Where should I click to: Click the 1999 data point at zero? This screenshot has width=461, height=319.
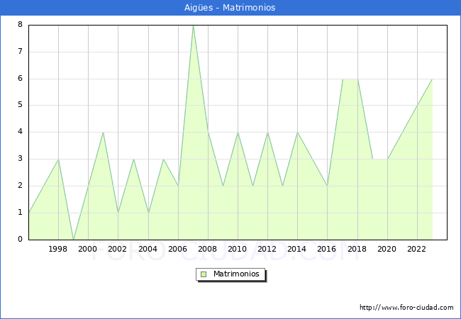coord(73,239)
